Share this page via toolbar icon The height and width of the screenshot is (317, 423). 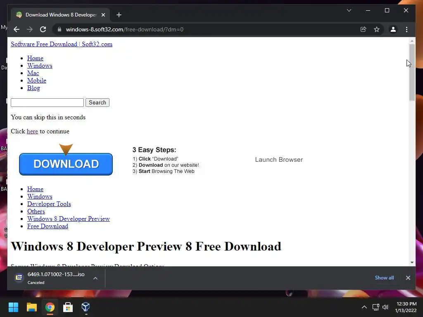tap(364, 29)
